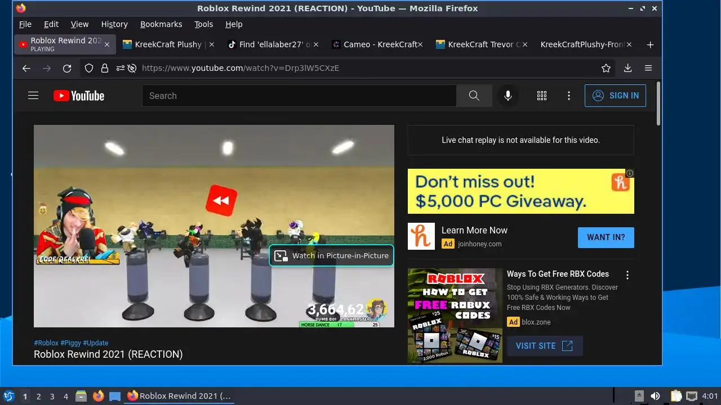The height and width of the screenshot is (405, 721).
Task: Open the #Piggy hashtag link
Action: [70, 343]
